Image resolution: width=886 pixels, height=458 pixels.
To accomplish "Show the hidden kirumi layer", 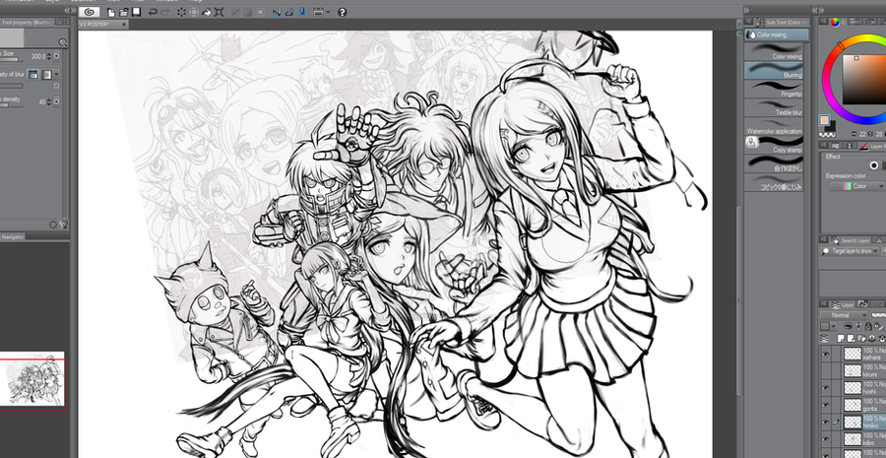I will click(826, 371).
